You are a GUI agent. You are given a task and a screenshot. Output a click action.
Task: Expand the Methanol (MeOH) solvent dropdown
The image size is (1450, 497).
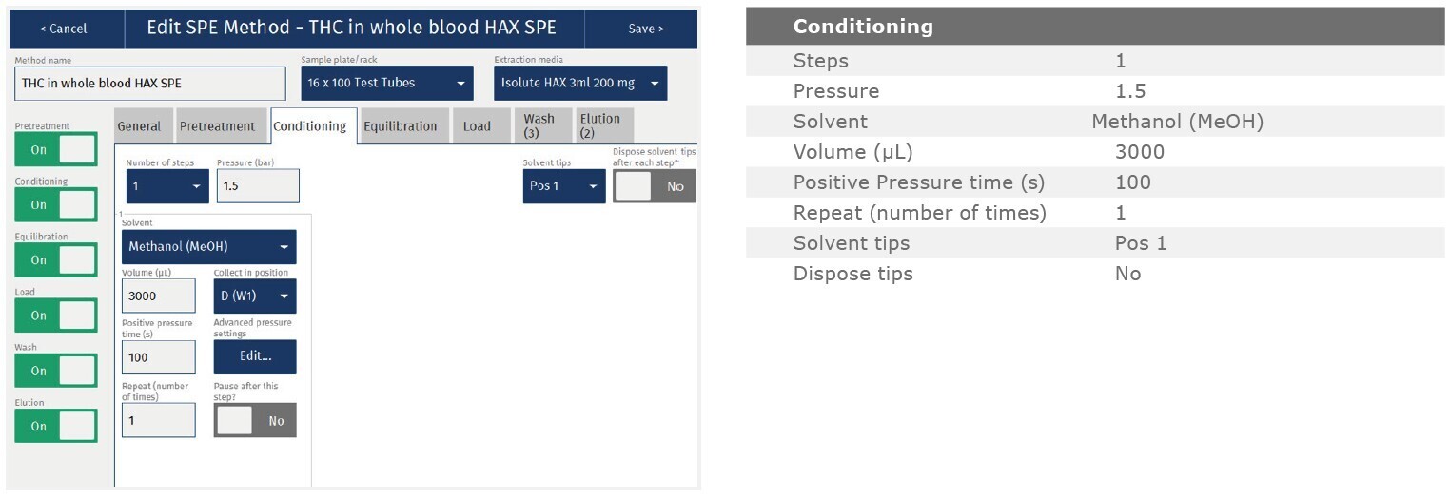tap(209, 247)
